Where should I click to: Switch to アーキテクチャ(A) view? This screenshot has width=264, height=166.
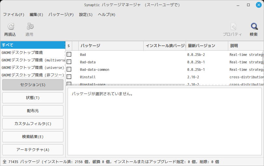point(33,150)
